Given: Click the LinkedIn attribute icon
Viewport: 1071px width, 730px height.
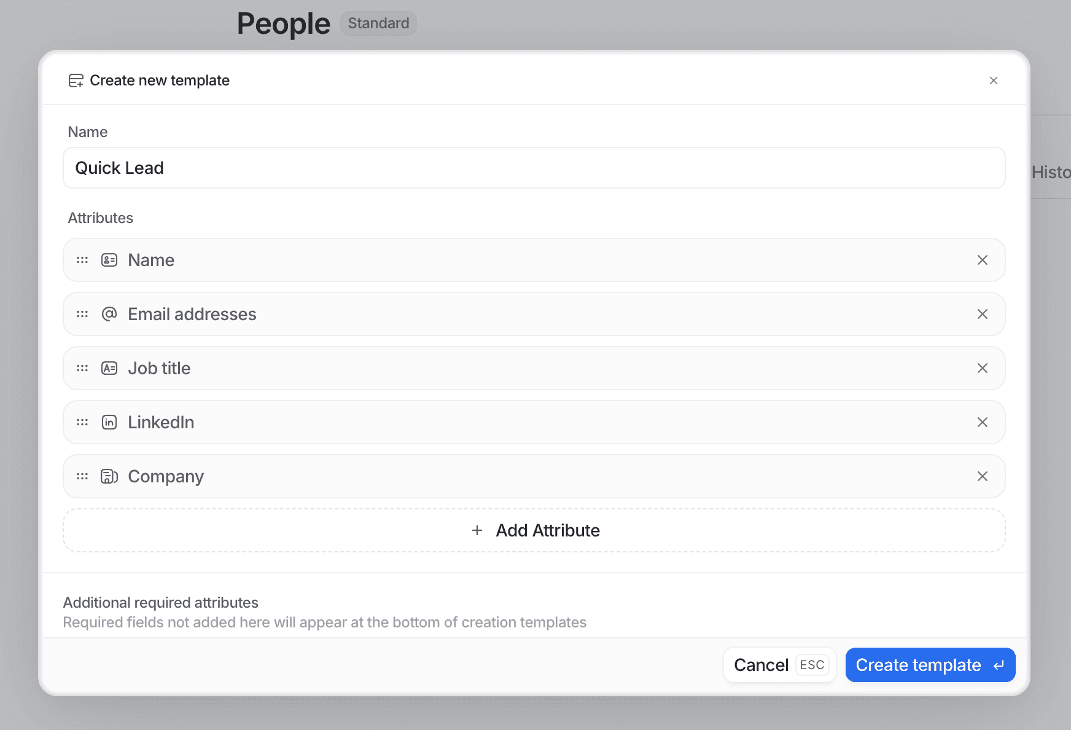Looking at the screenshot, I should point(109,422).
